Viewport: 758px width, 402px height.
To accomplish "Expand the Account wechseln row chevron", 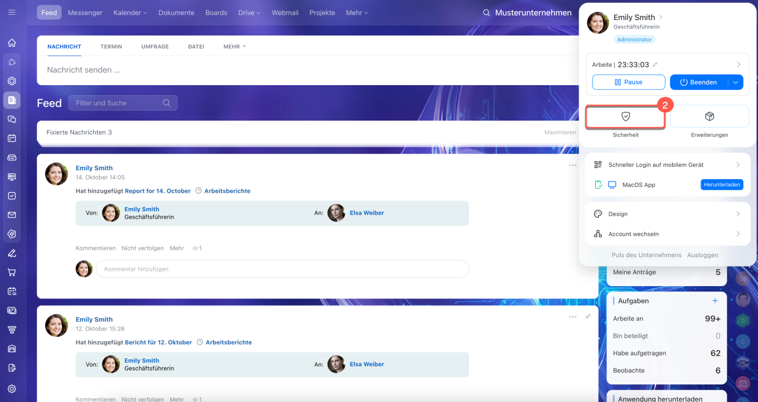I will 738,234.
